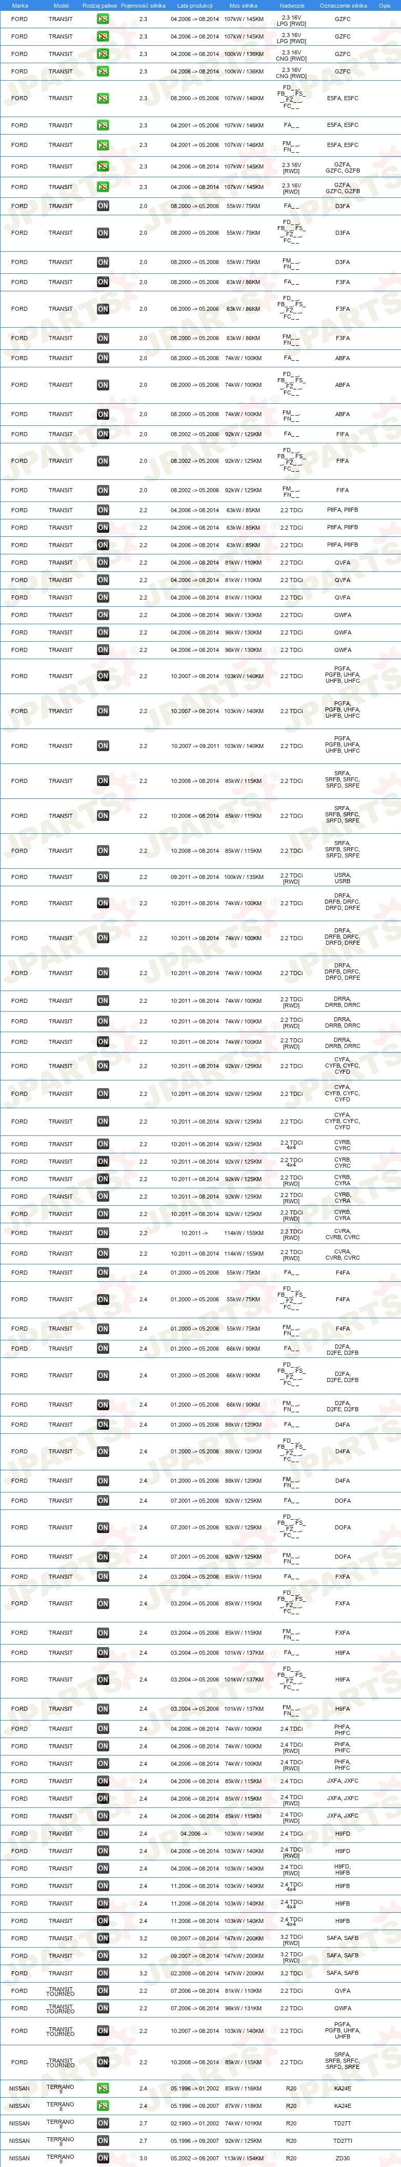401x2167 pixels.
Task: Click diesel ON icon in USRA, USRB row
Action: [103, 877]
